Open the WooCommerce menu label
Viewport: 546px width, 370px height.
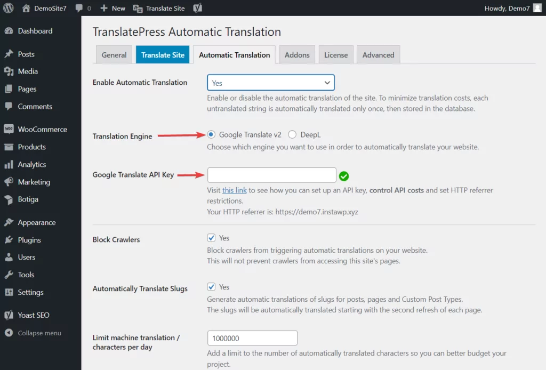pos(43,130)
